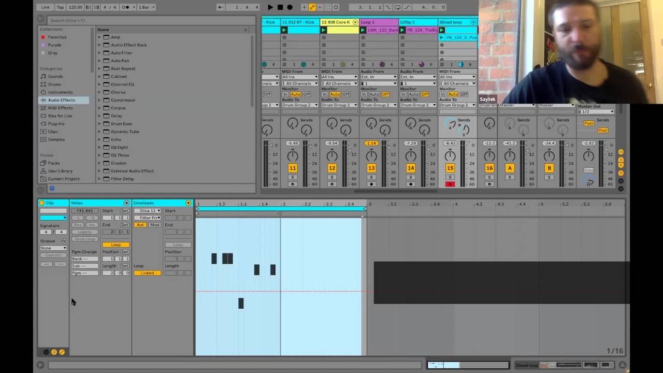
Task: Select Audio Effects category
Action: tap(61, 100)
